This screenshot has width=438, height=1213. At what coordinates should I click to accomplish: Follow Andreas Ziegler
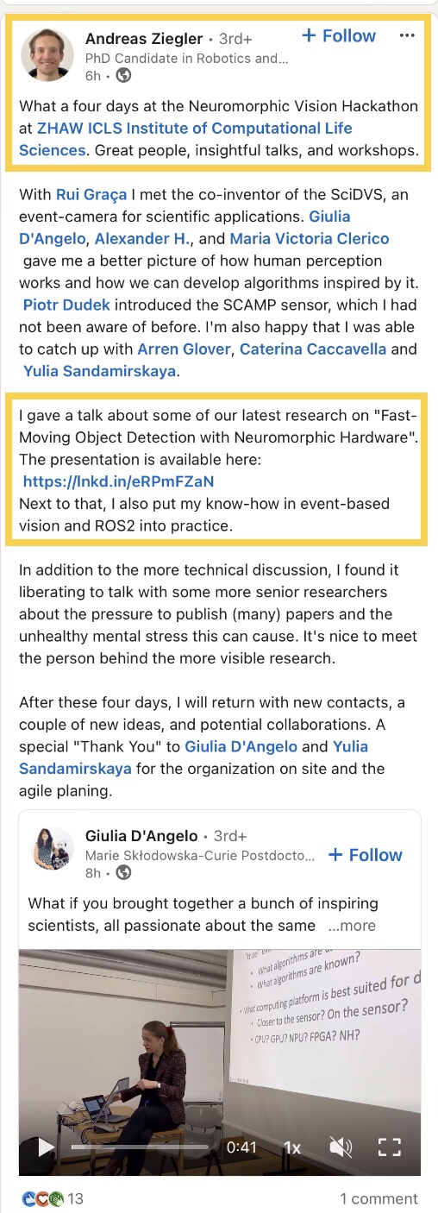coord(338,36)
